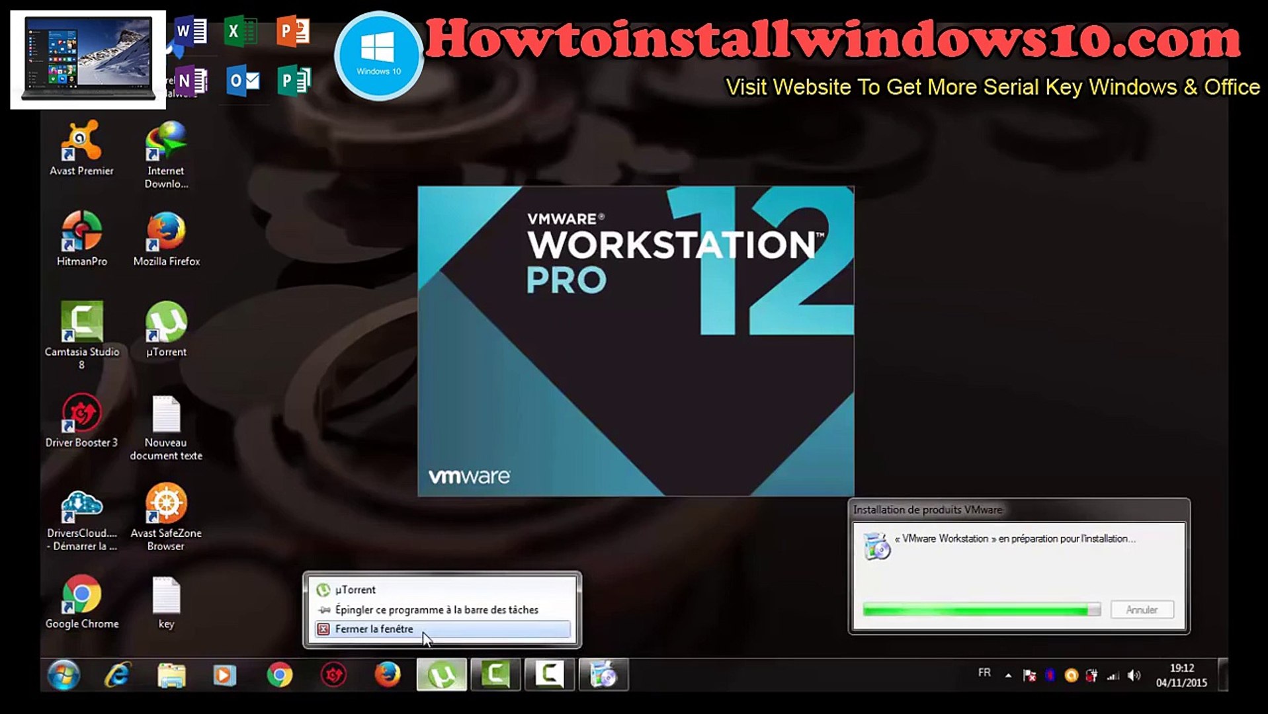Open the FR language selector in the tray

[x=984, y=672]
